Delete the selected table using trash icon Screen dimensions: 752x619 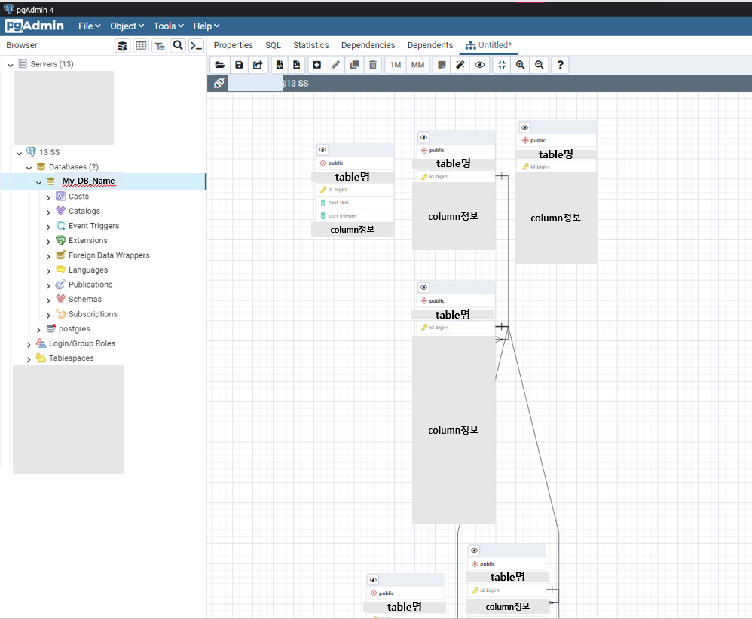[x=372, y=65]
